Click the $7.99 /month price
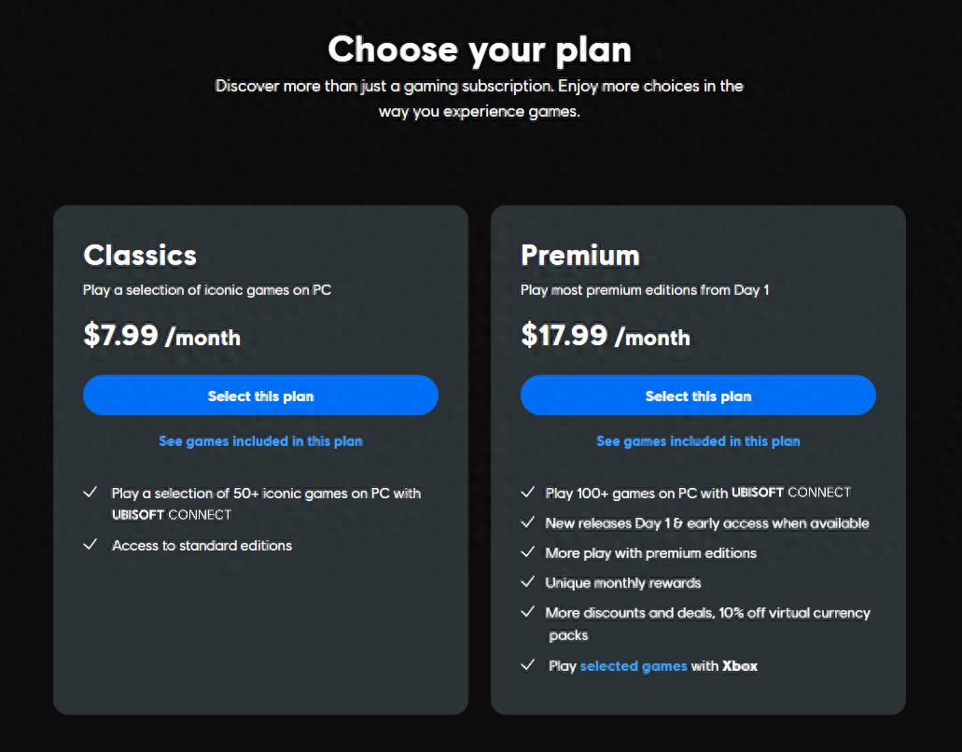This screenshot has height=752, width=962. click(x=161, y=335)
